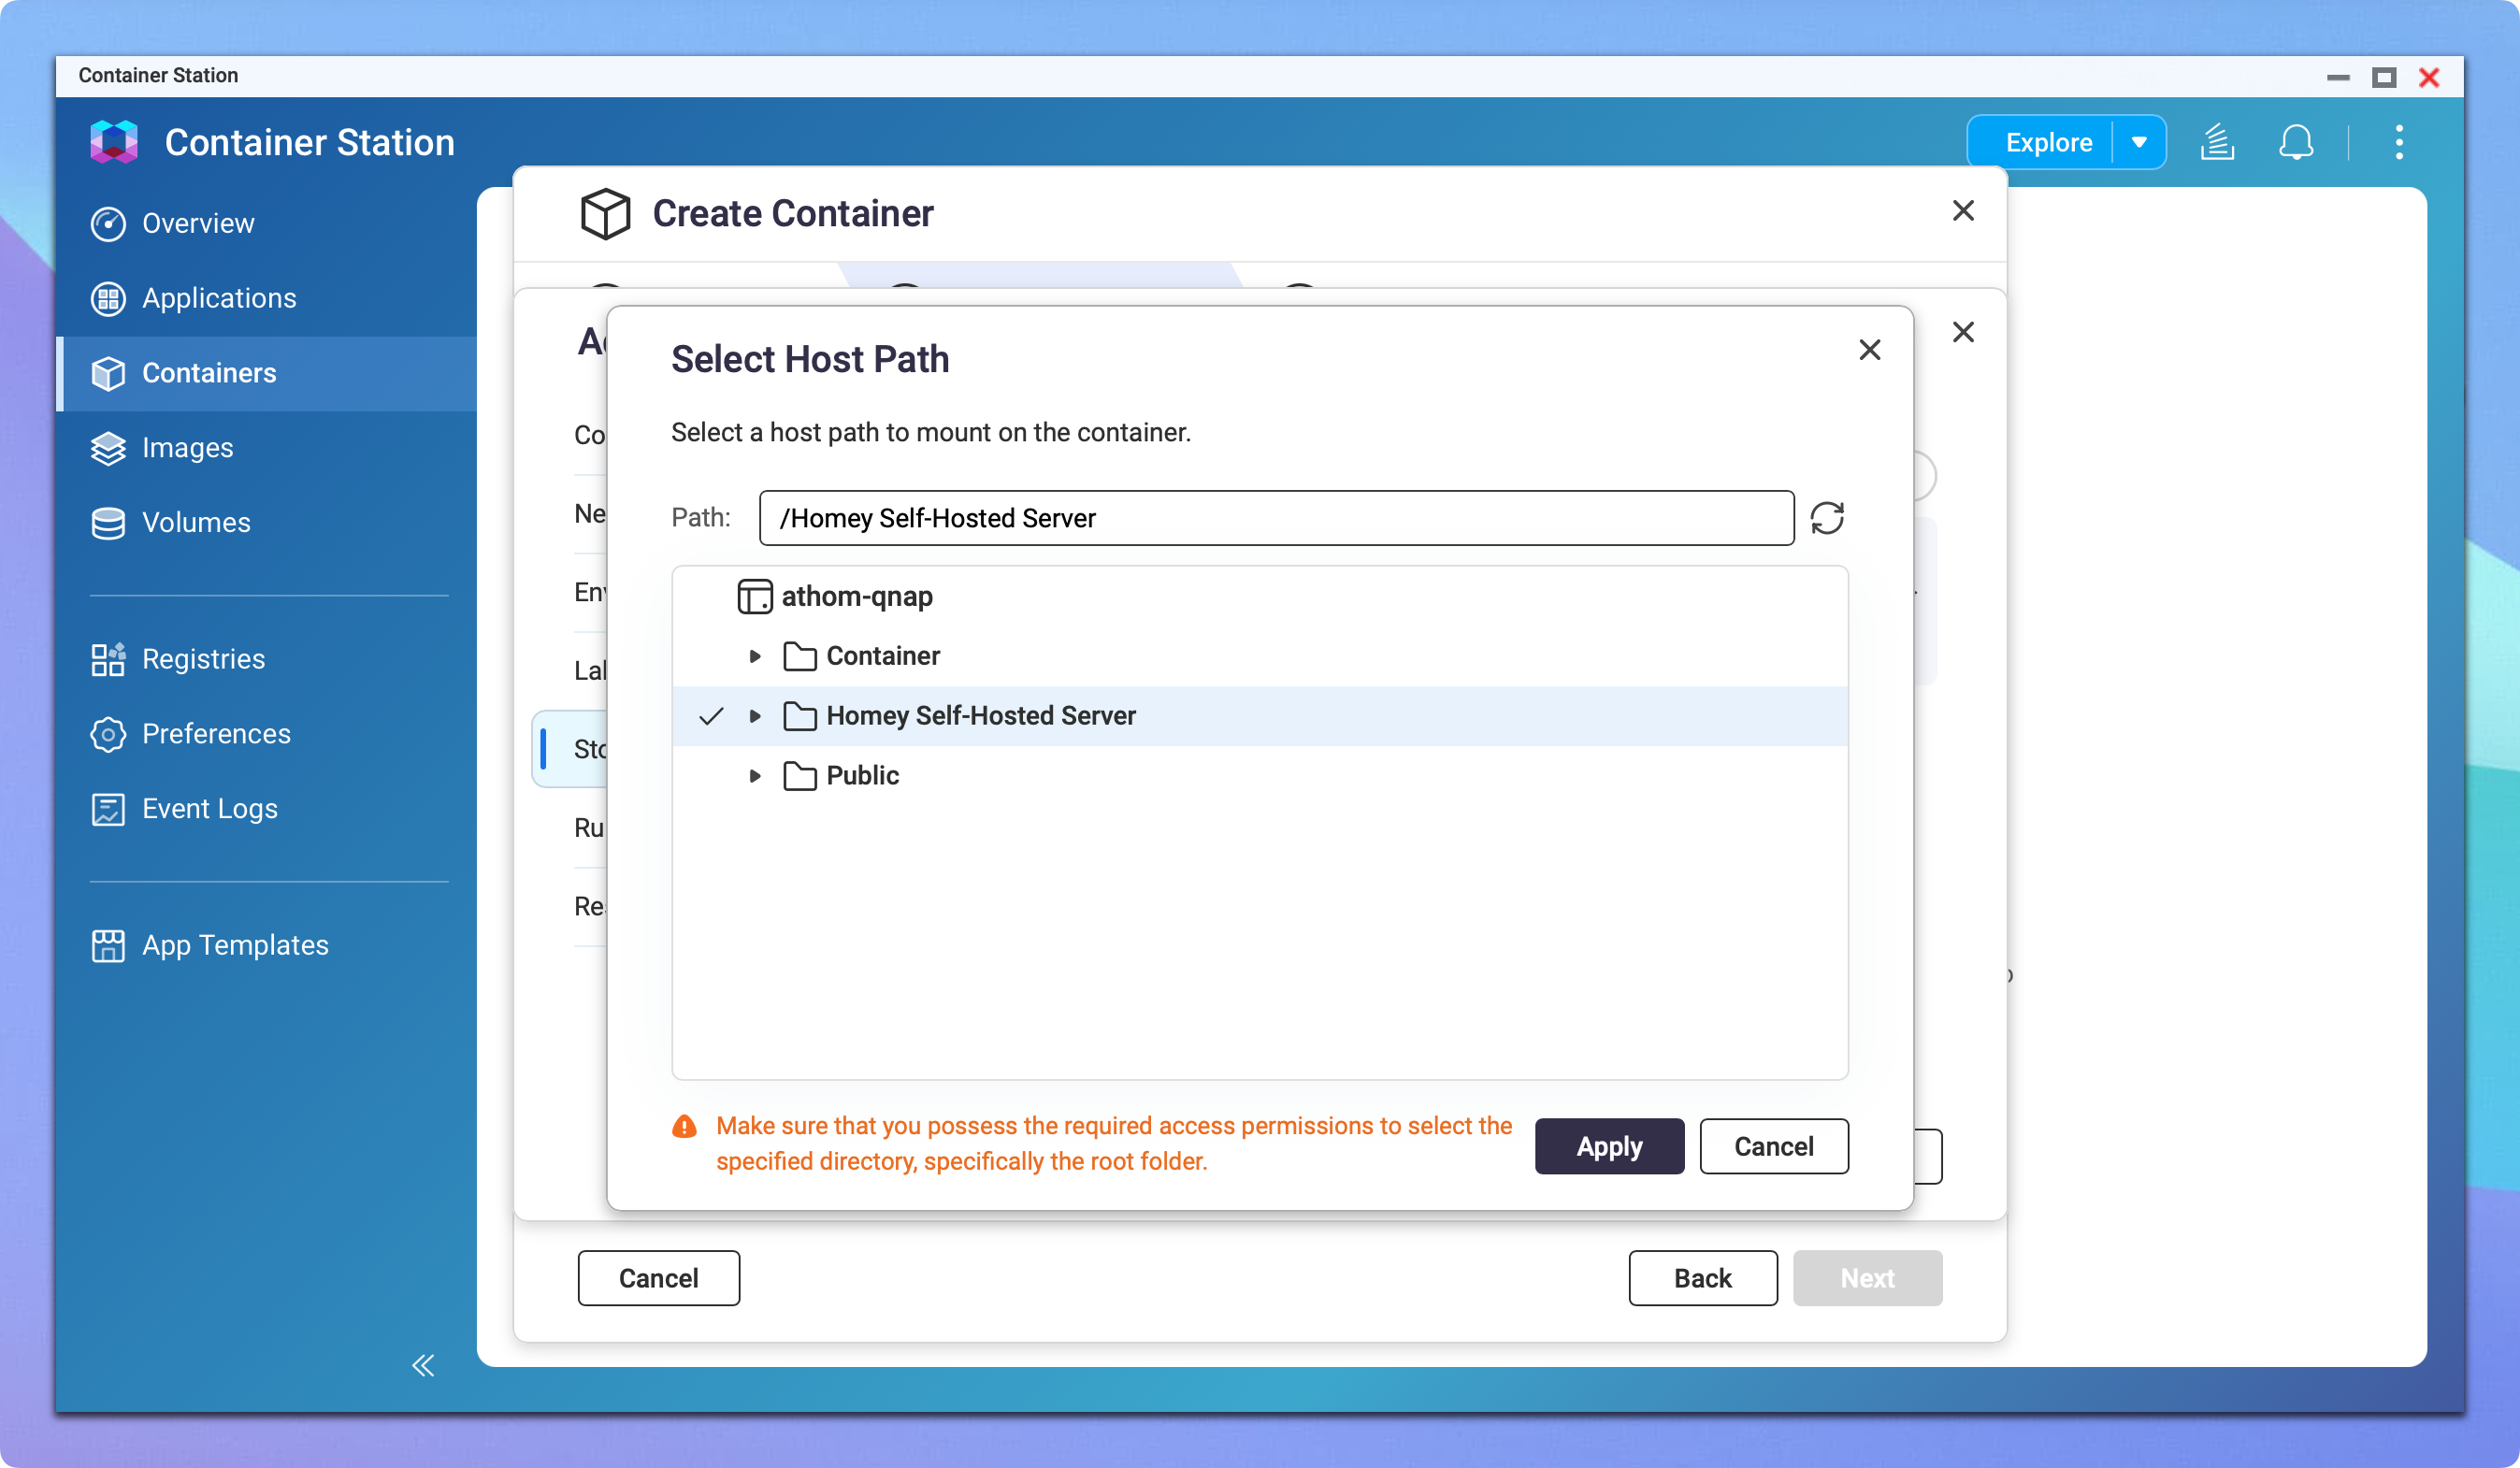The image size is (2520, 1468).
Task: Open the Event Logs icon
Action: 109,808
